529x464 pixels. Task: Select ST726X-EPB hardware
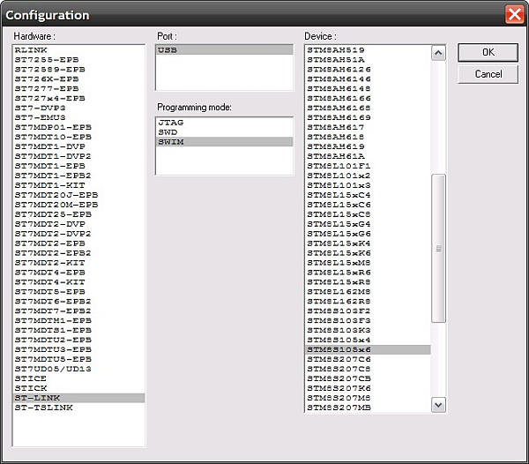(79, 79)
